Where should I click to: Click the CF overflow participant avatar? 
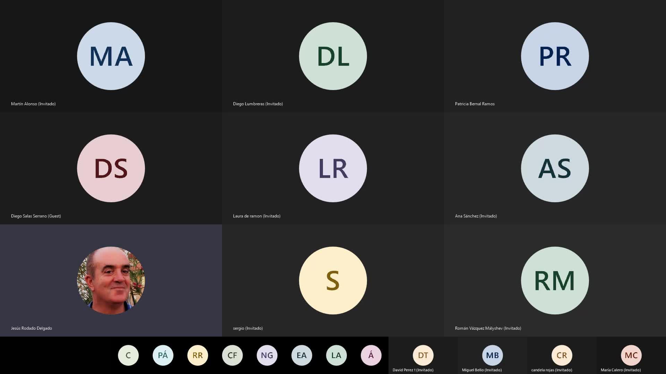232,355
